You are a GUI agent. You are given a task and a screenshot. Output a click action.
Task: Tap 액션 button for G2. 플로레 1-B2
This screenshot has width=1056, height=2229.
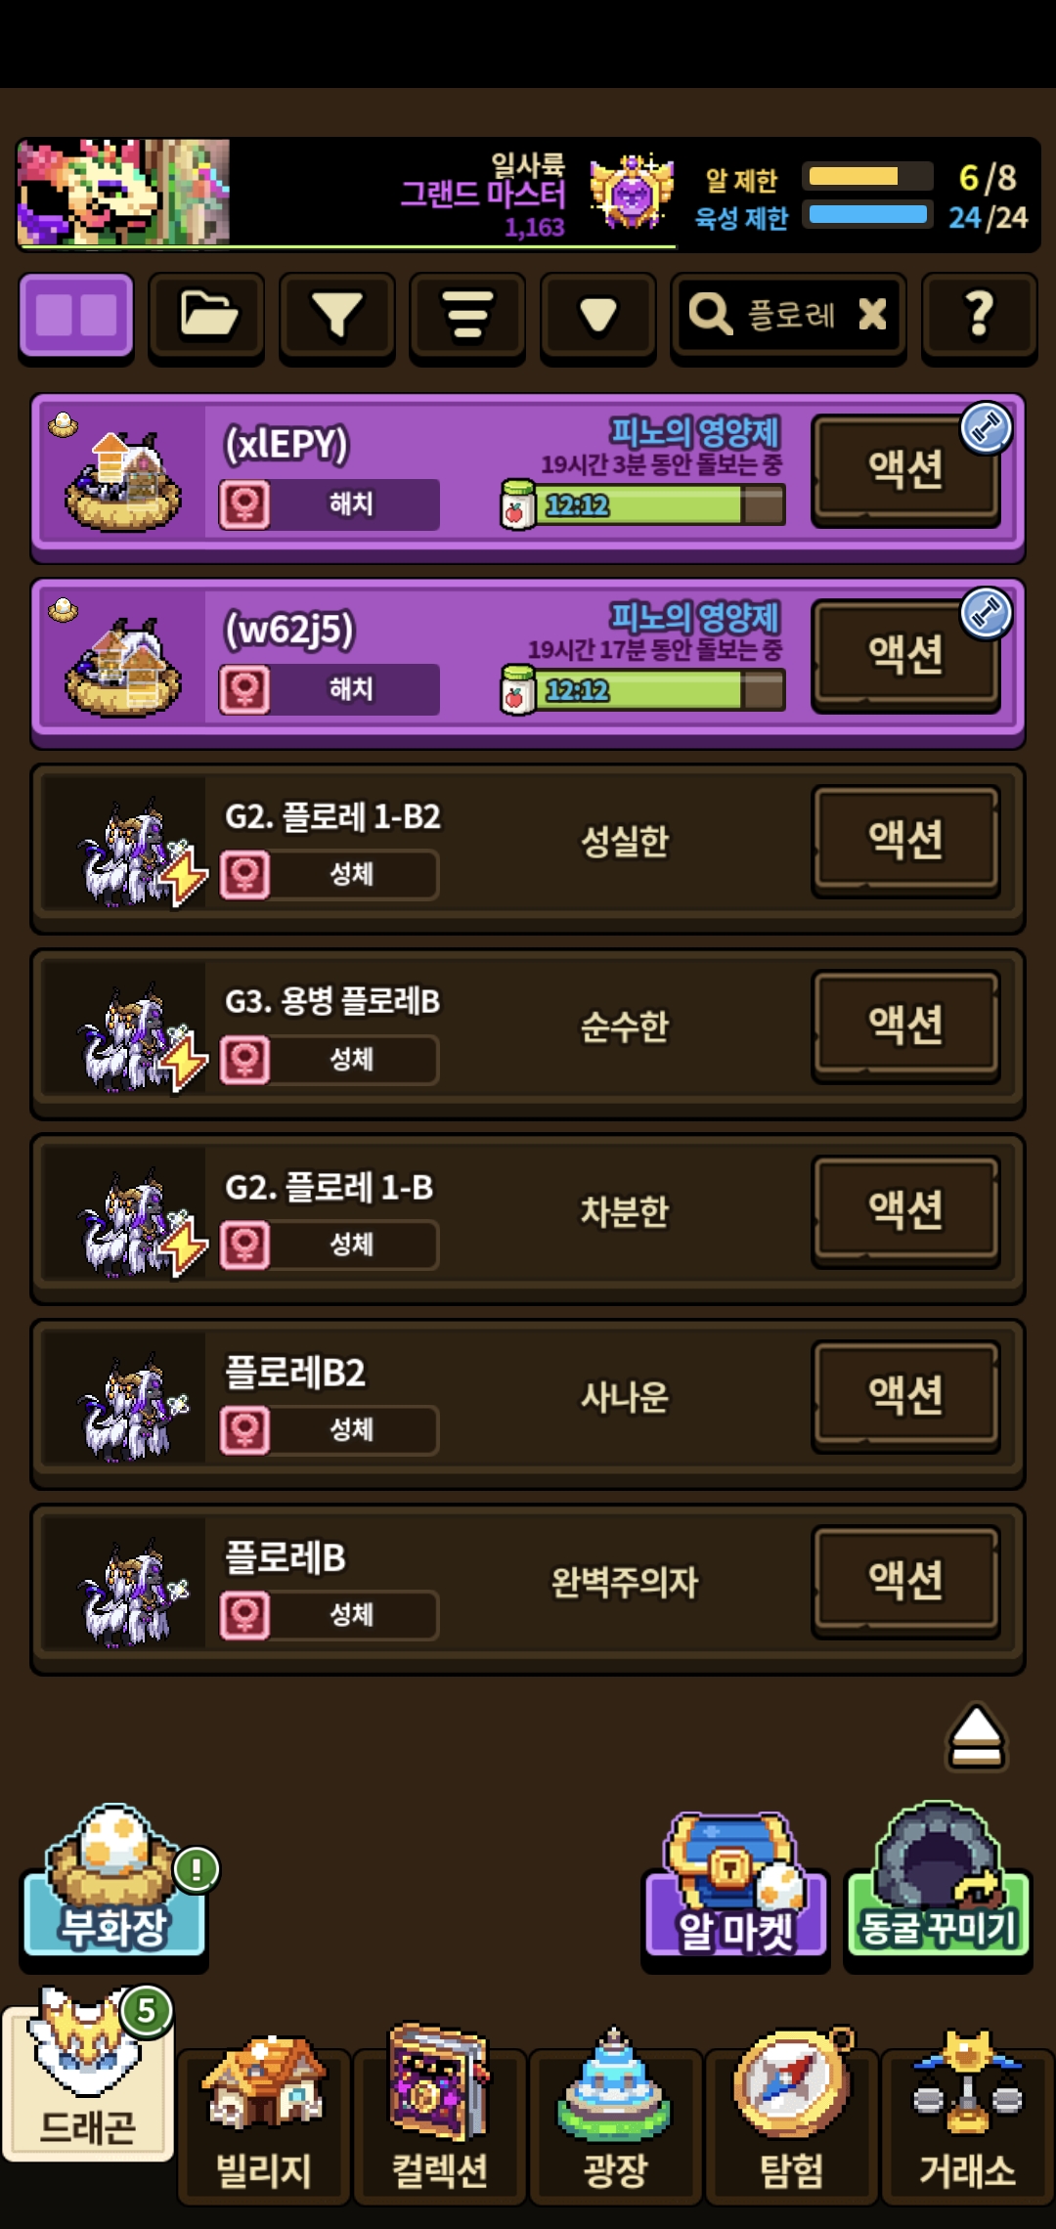(x=906, y=840)
